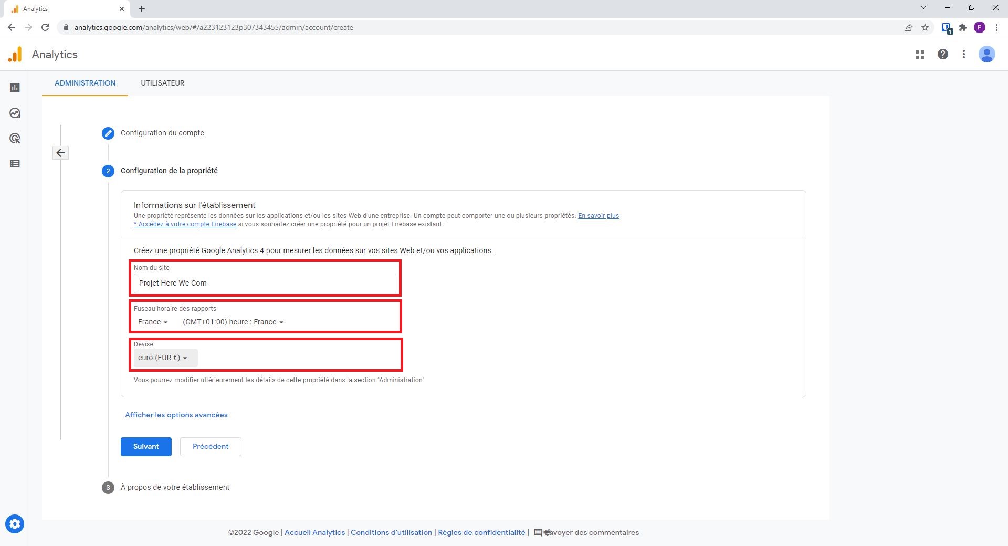Reload the page
Screen dimensions: 1008x546
(x=45, y=27)
